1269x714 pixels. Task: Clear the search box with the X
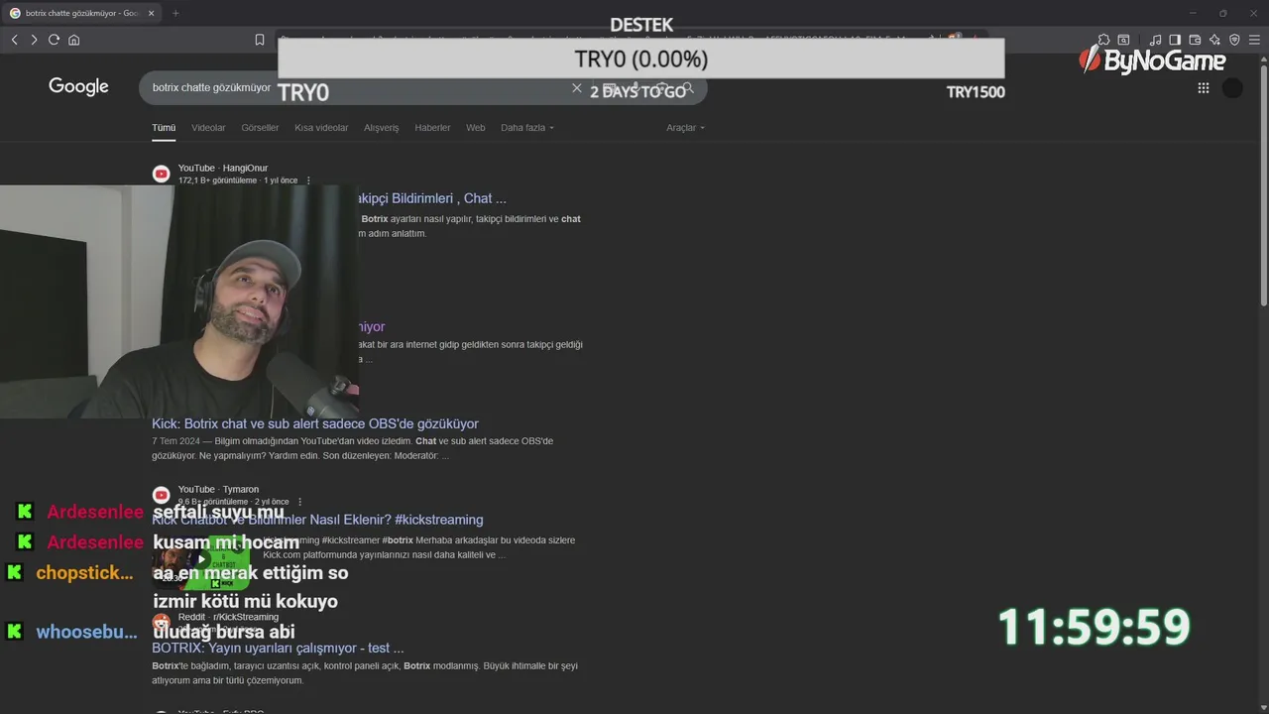pos(577,87)
